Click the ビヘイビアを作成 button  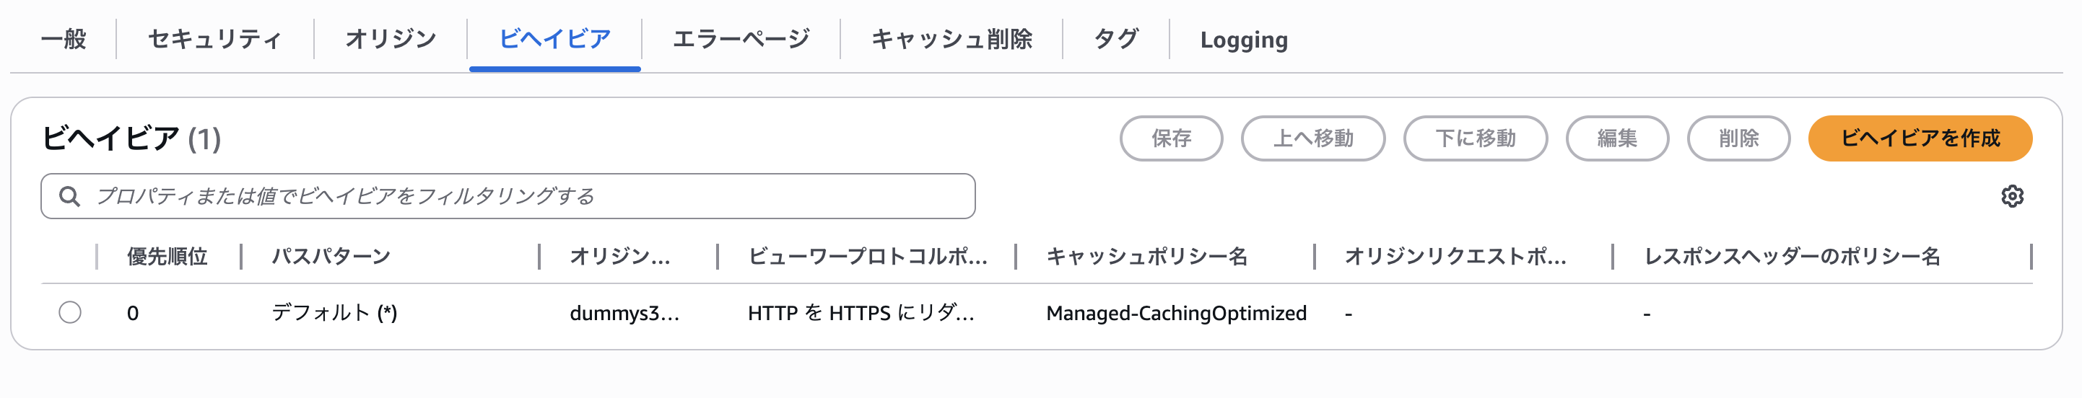pos(1920,138)
